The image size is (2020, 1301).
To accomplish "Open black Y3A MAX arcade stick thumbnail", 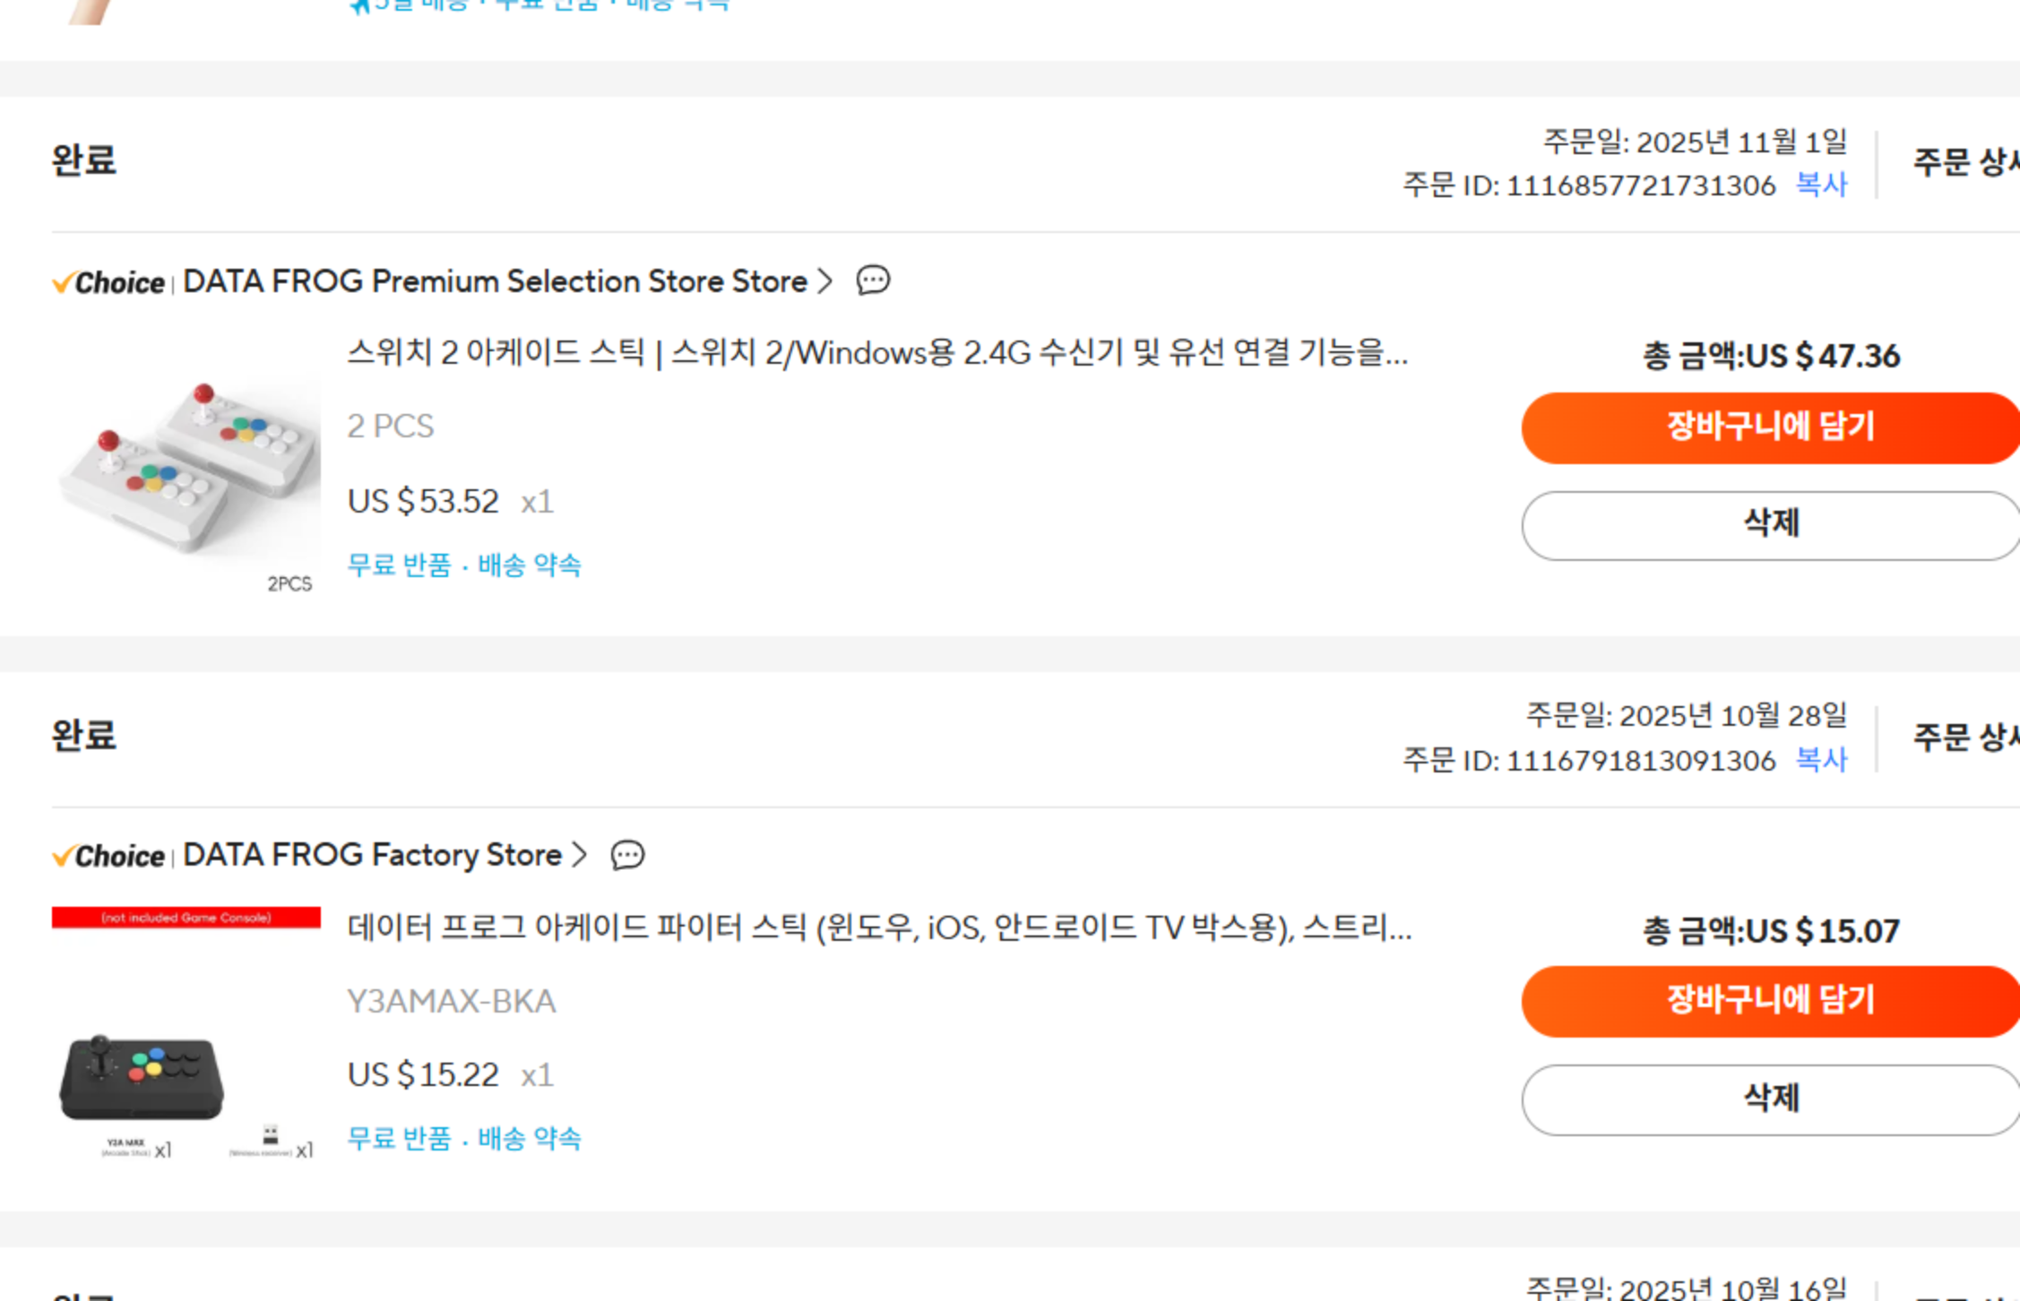I will point(186,1039).
